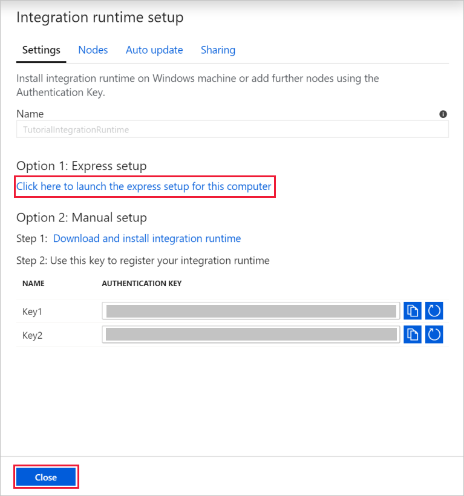The image size is (464, 496).
Task: Click the NAME column header
Action: click(x=33, y=283)
